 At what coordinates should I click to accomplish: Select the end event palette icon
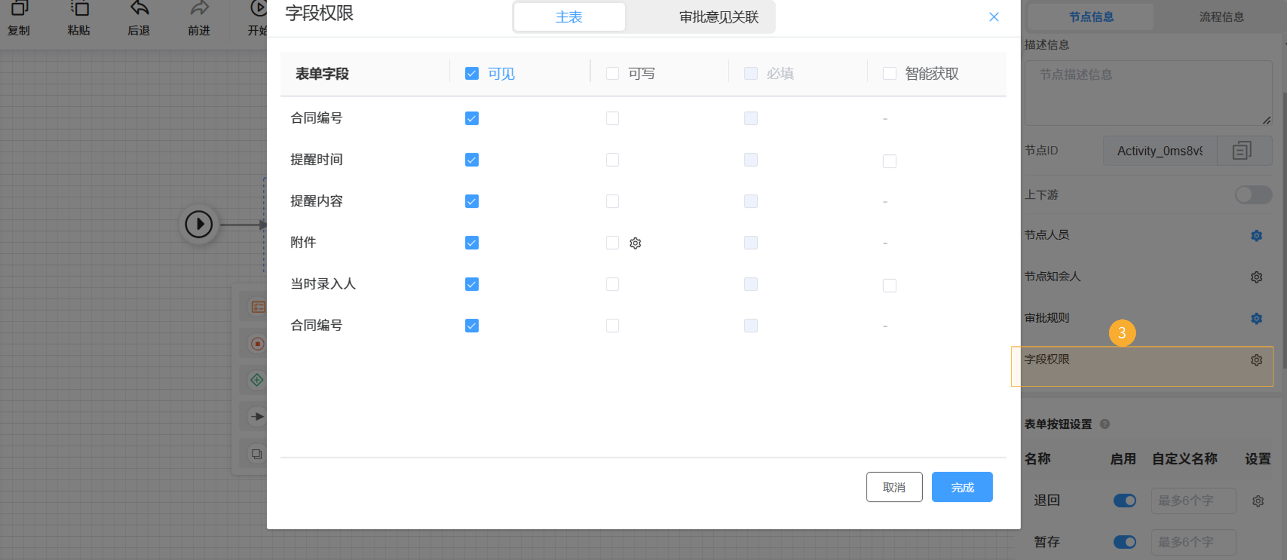(258, 344)
